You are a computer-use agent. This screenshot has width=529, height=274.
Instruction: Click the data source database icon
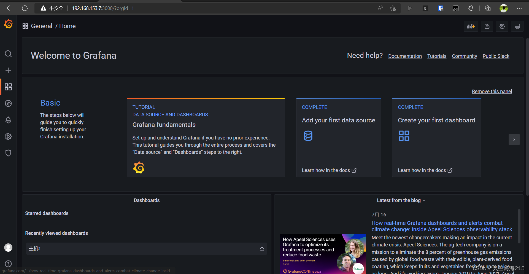(x=308, y=136)
